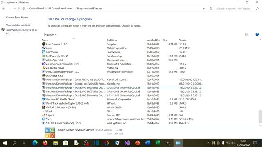
Task: Open Task View from taskbar
Action: click(25, 143)
